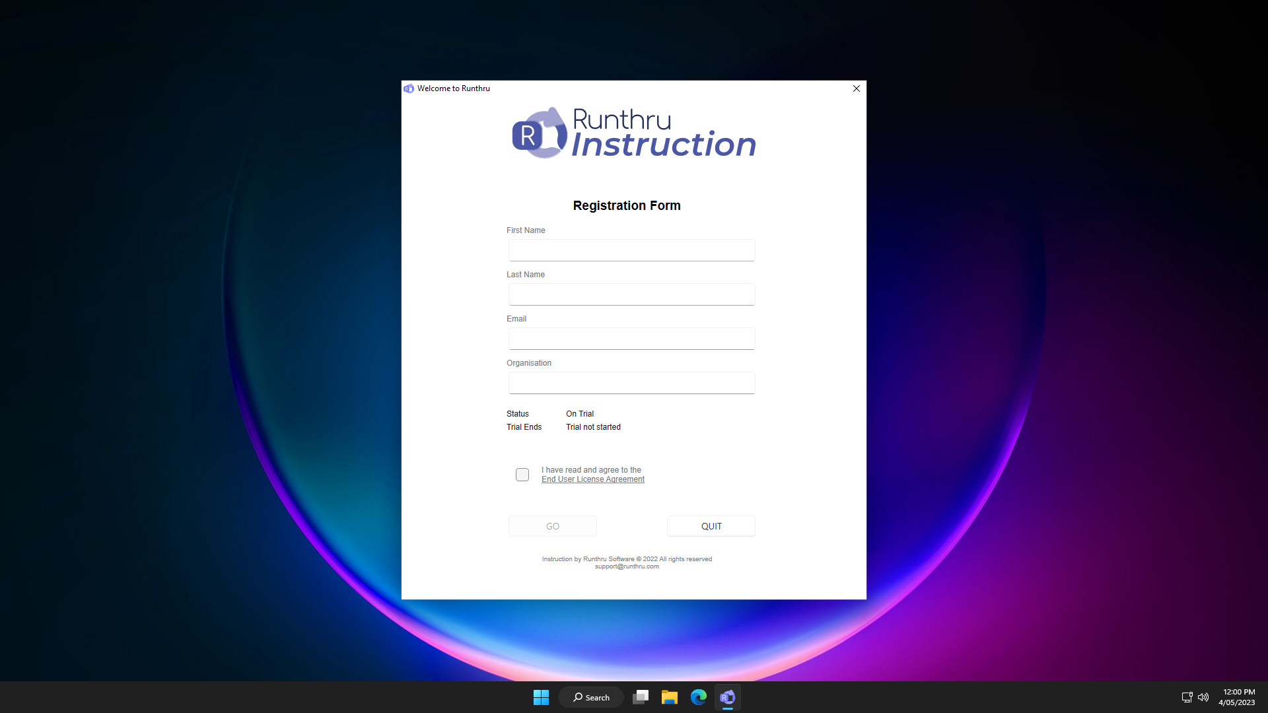Focus the First Name field
The height and width of the screenshot is (713, 1268).
point(631,250)
